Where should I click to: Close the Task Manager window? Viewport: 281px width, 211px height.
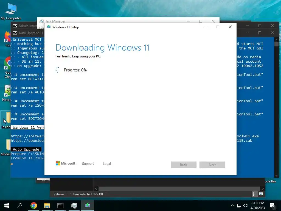point(213,21)
